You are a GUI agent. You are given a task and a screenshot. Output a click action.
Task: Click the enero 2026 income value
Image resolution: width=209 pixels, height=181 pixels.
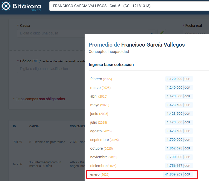tap(173, 174)
